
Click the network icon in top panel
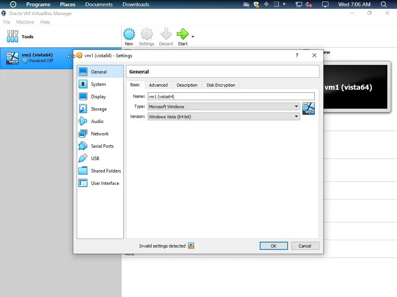[299, 4]
